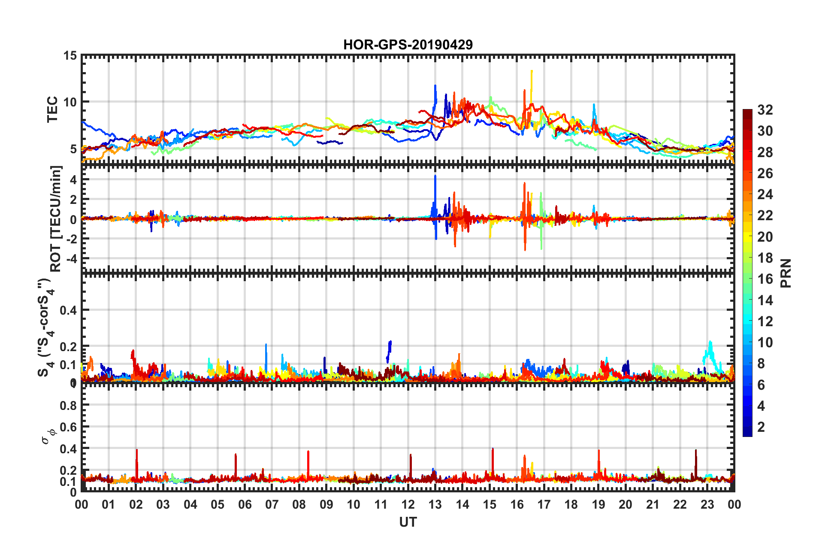Click the red sigma phi spike at 02 UT
This screenshot has width=816, height=546.
pos(136,464)
